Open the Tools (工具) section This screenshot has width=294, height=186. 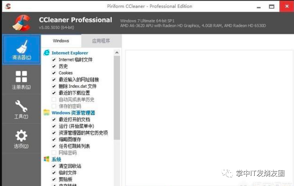click(22, 109)
